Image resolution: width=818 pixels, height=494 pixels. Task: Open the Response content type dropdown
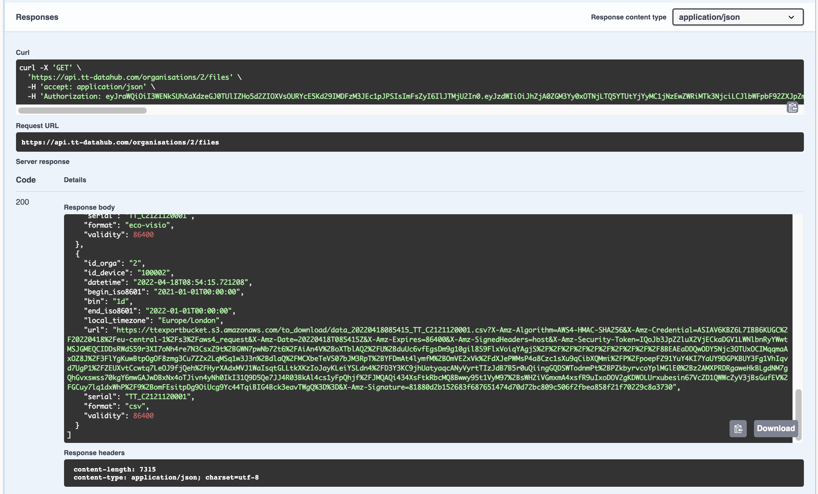point(738,17)
